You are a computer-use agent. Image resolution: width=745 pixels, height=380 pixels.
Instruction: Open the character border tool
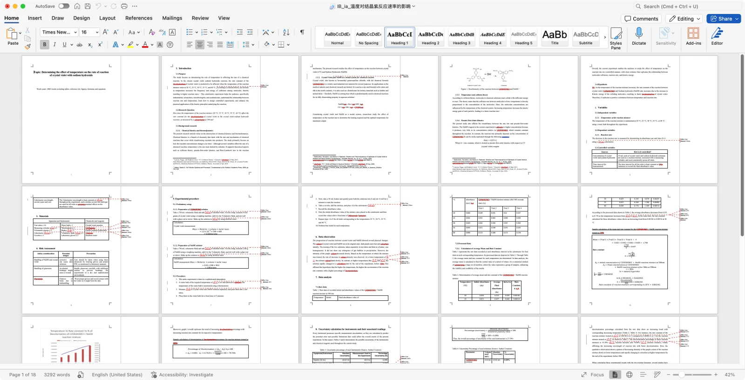pos(172,32)
